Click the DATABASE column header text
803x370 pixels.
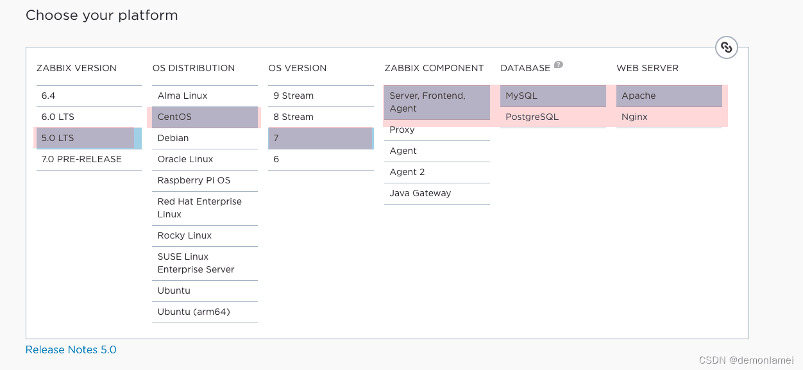[525, 68]
